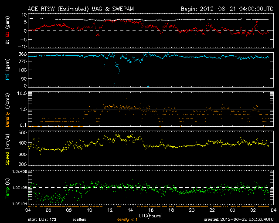Image resolution: width=279 pixels, height=223 pixels.
Task: Click the '18' hour label on the time axis
Action: click(x=171, y=210)
